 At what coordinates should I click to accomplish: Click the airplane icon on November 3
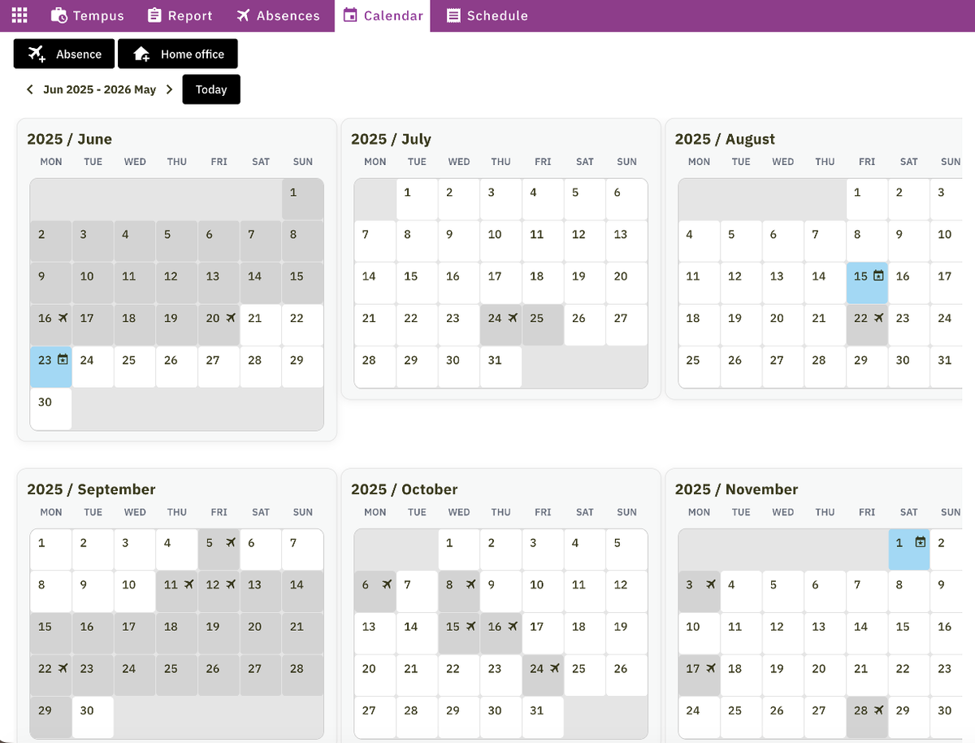(x=711, y=584)
